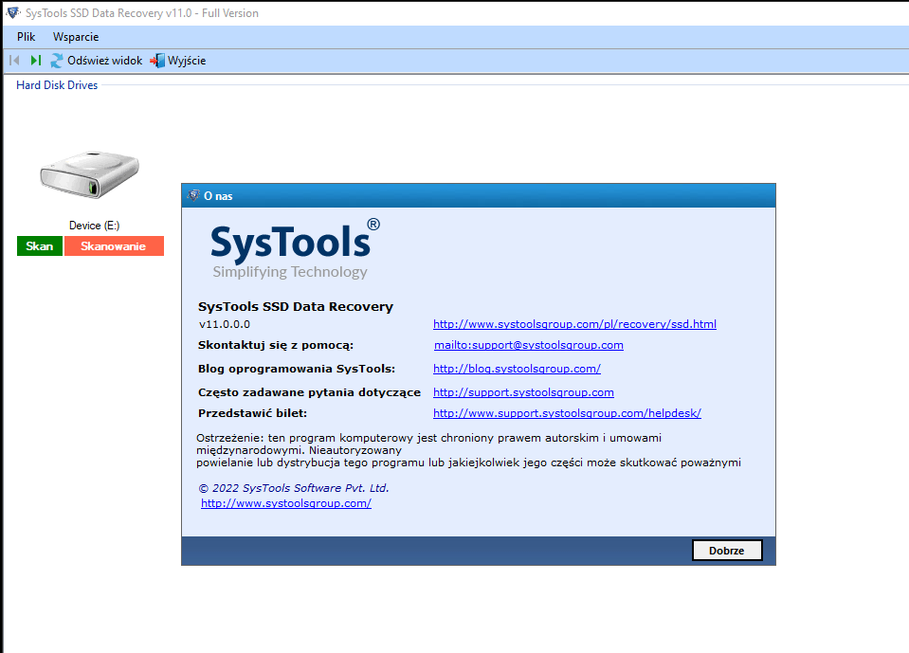This screenshot has height=653, width=909.
Task: Click the Dobrze button
Action: (x=727, y=551)
